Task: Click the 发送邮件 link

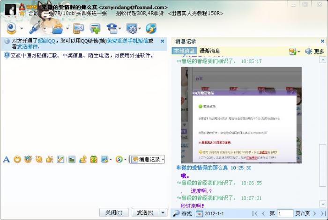Action: [x=27, y=46]
